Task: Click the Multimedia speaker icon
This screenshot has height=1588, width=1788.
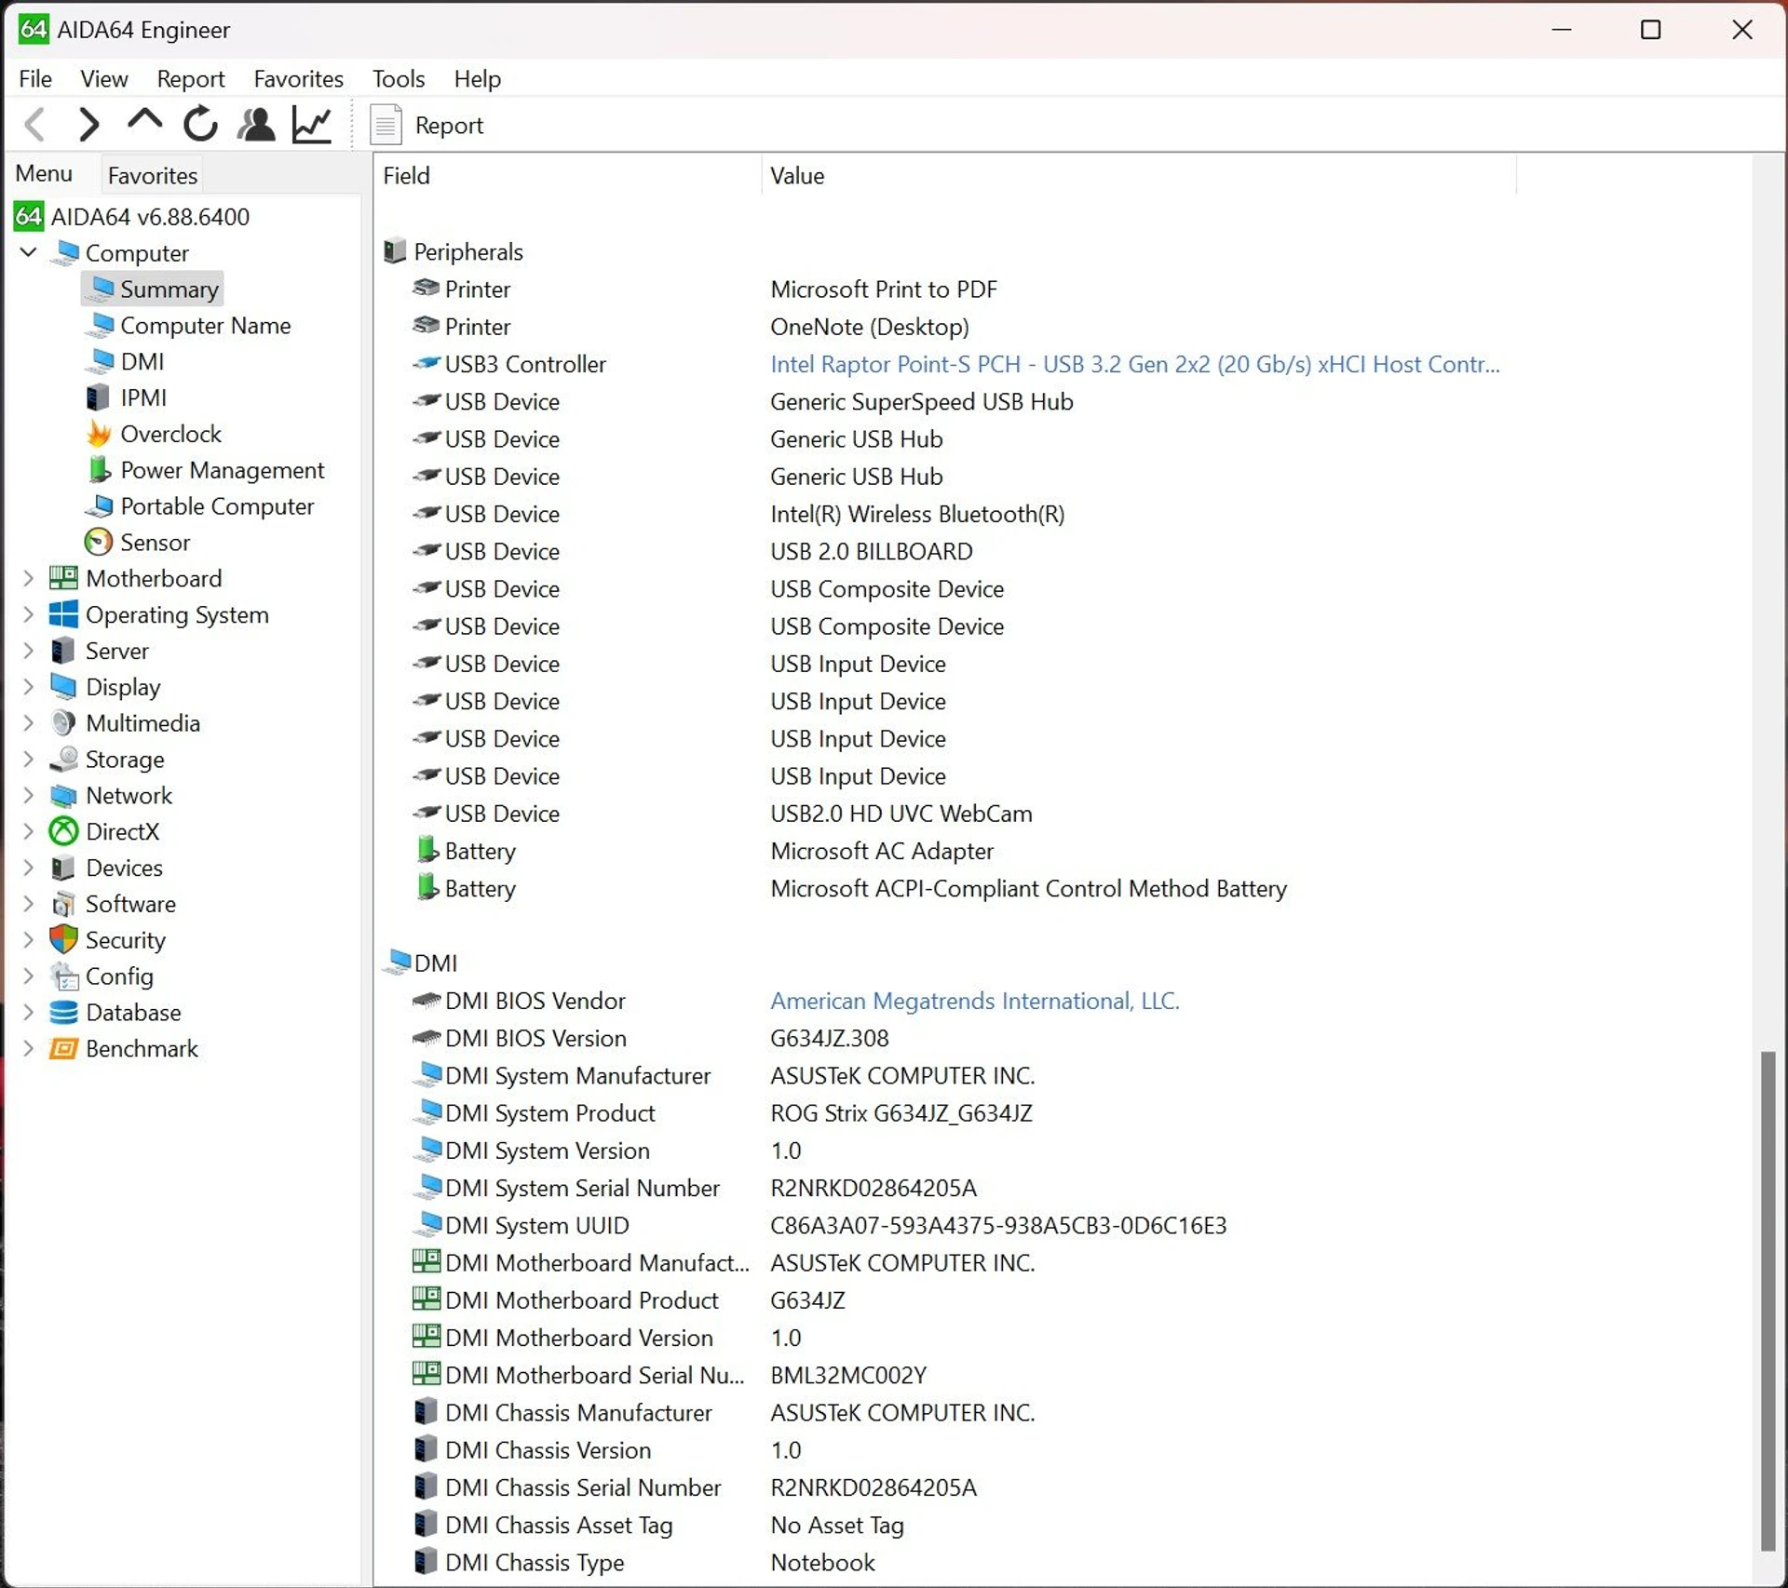Action: tap(63, 723)
